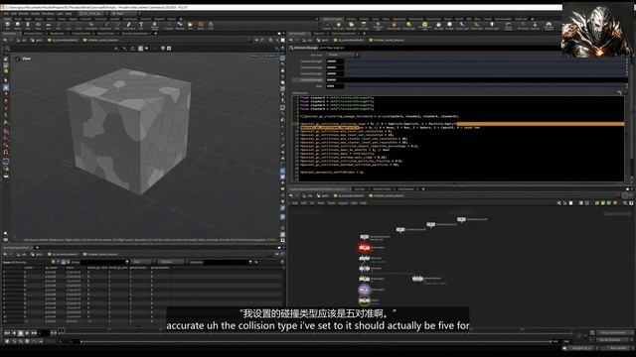Select the Grid shelf tool
This screenshot has width=636, height=357.
pyautogui.click(x=49, y=26)
